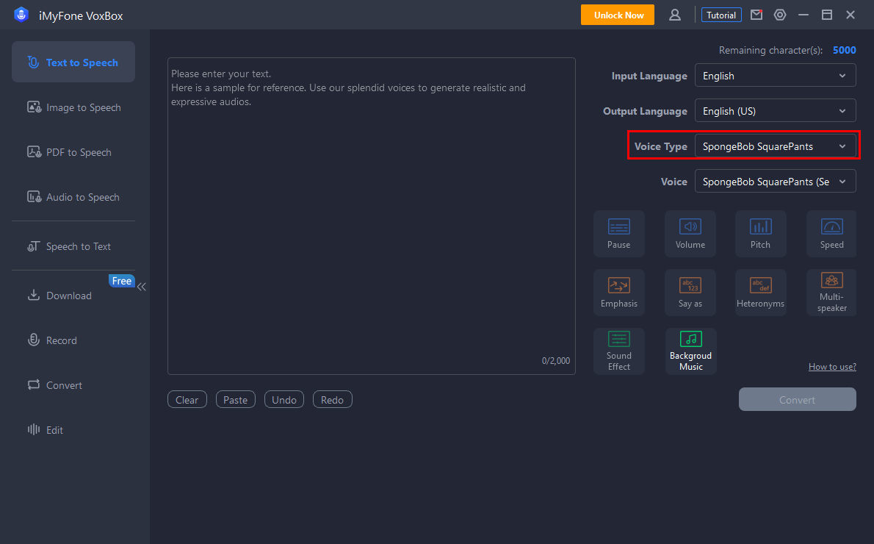The image size is (874, 544).
Task: Click the Redo button
Action: click(x=332, y=399)
